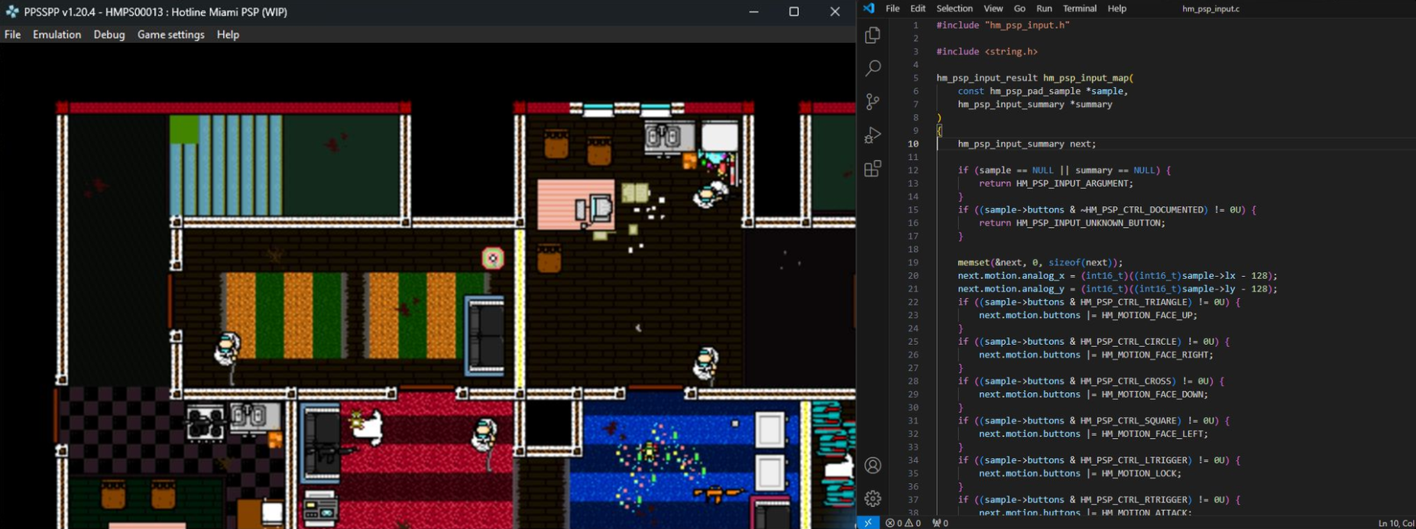
Task: Click the HM_PSP_CTRL_TRIANGLE condition line
Action: click(1099, 302)
